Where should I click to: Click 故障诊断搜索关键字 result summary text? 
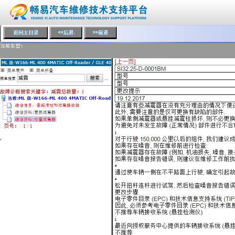click(42, 91)
